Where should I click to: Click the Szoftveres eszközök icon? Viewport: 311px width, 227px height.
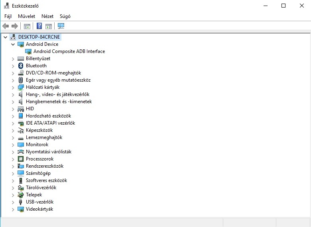coord(21,180)
